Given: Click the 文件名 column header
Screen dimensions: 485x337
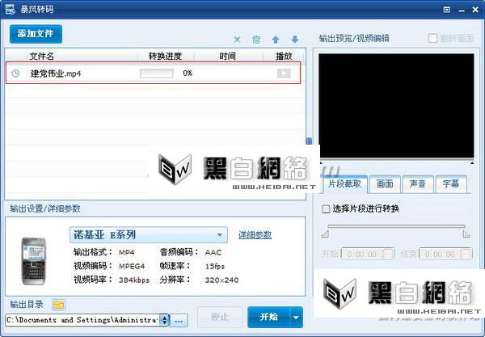Looking at the screenshot, I should click(x=42, y=57).
